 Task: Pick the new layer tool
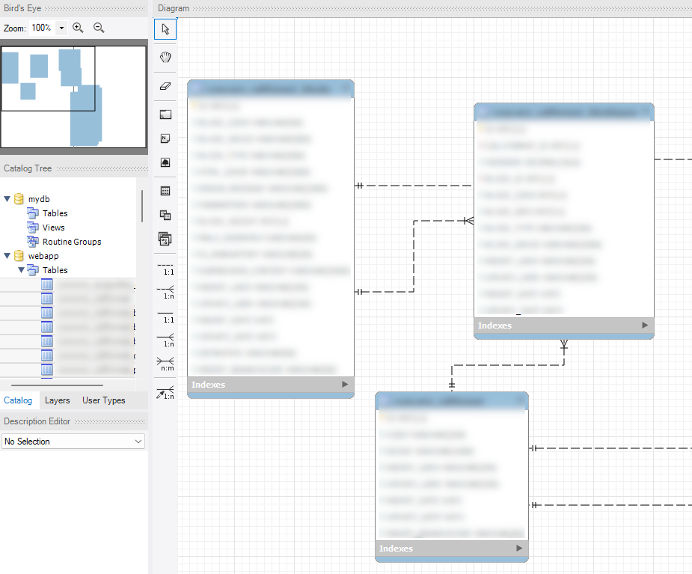point(165,115)
